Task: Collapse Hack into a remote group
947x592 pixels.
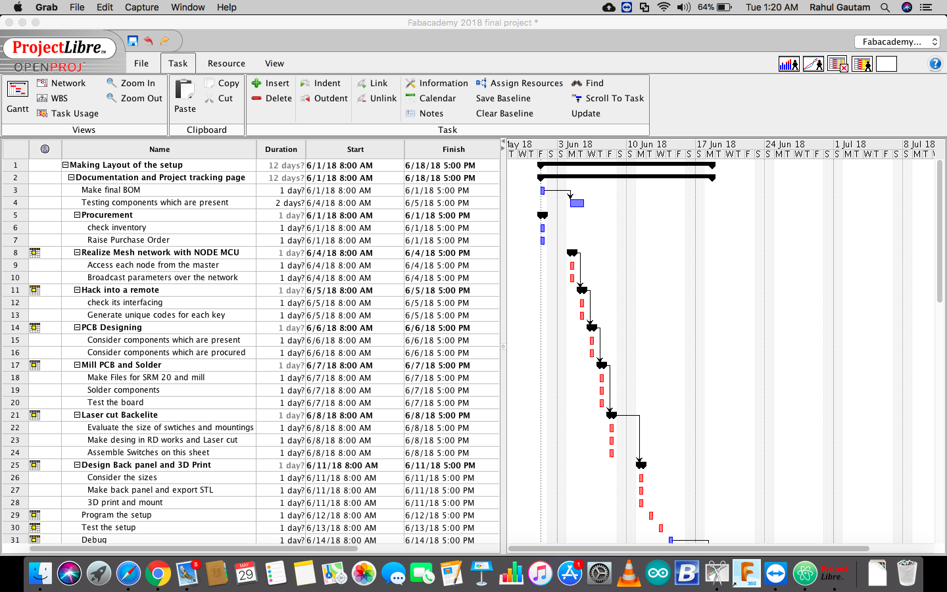Action: click(x=78, y=290)
